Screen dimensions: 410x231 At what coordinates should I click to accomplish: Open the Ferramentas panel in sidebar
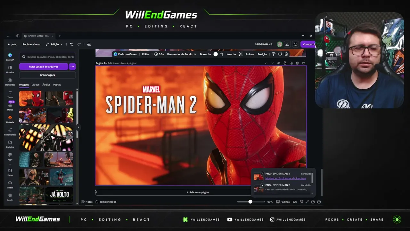click(x=10, y=132)
